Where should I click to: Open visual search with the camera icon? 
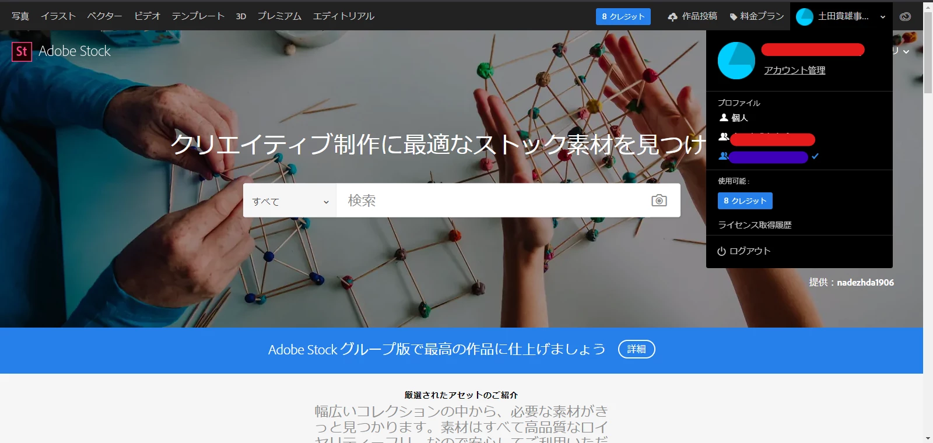pos(659,201)
